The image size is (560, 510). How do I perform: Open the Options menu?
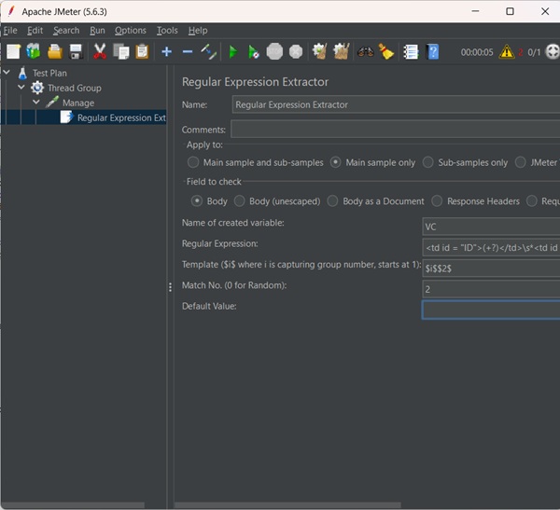[131, 31]
